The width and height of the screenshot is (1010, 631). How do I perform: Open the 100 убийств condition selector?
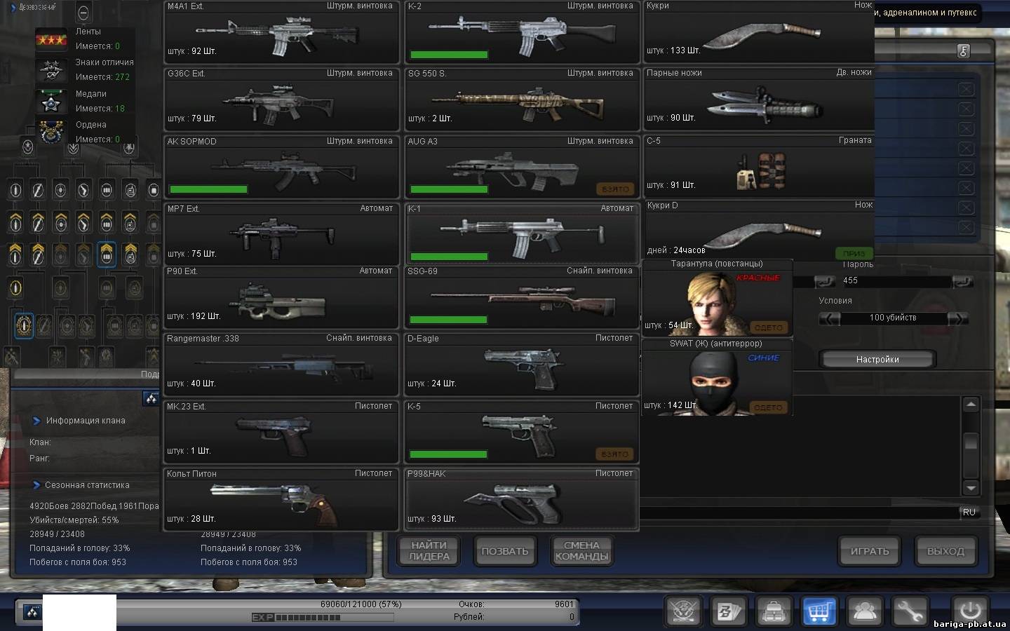[x=893, y=318]
